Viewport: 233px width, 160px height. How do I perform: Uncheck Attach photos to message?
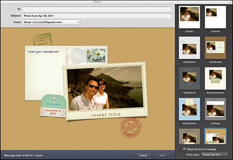pyautogui.click(x=184, y=149)
